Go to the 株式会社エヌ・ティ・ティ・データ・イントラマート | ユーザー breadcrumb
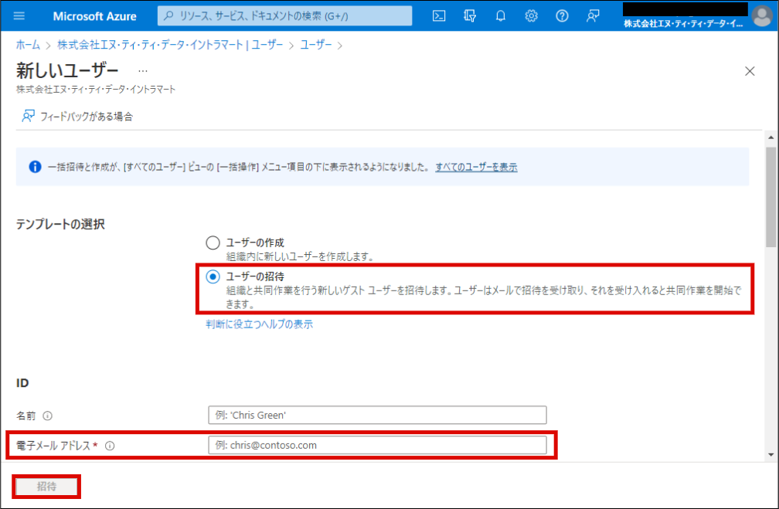 tap(170, 45)
